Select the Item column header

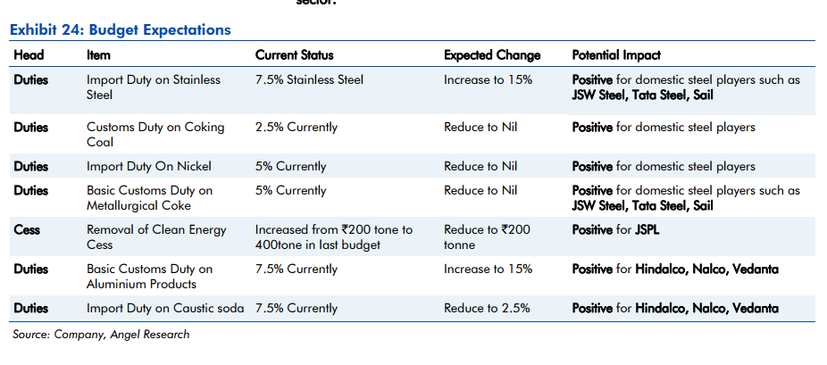point(98,55)
